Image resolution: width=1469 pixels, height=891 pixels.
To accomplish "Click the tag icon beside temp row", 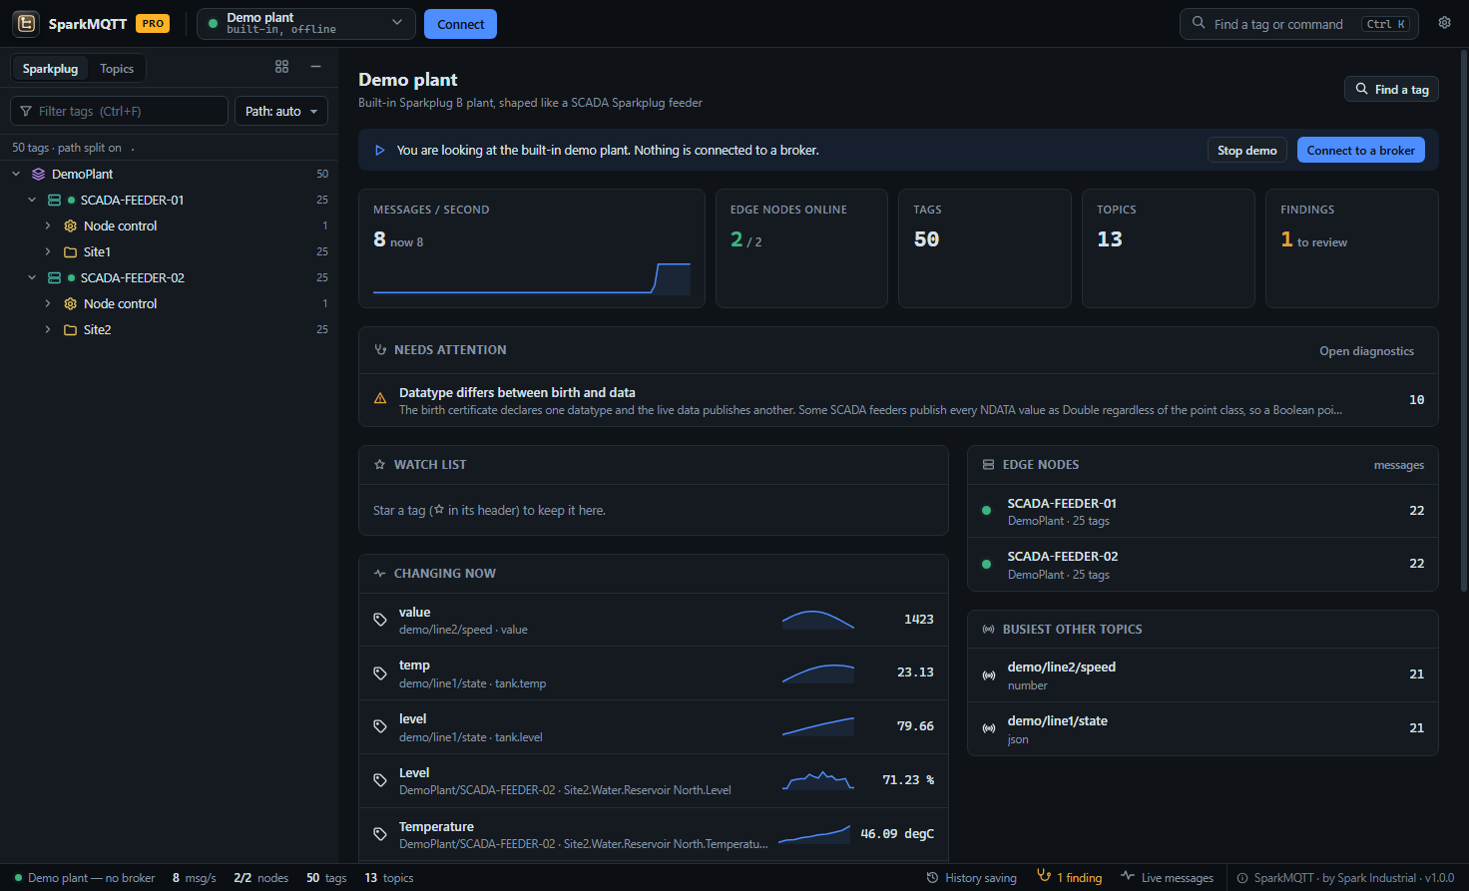I will click(x=380, y=673).
